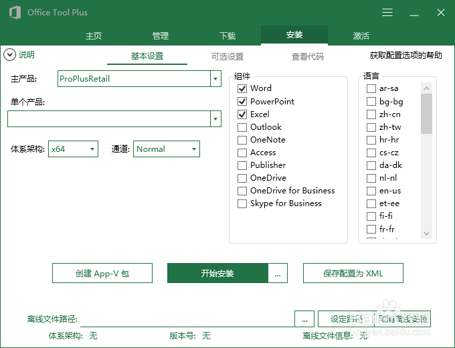The image size is (455, 348).
Task: Uncheck the Excel component checkbox
Action: (x=242, y=114)
